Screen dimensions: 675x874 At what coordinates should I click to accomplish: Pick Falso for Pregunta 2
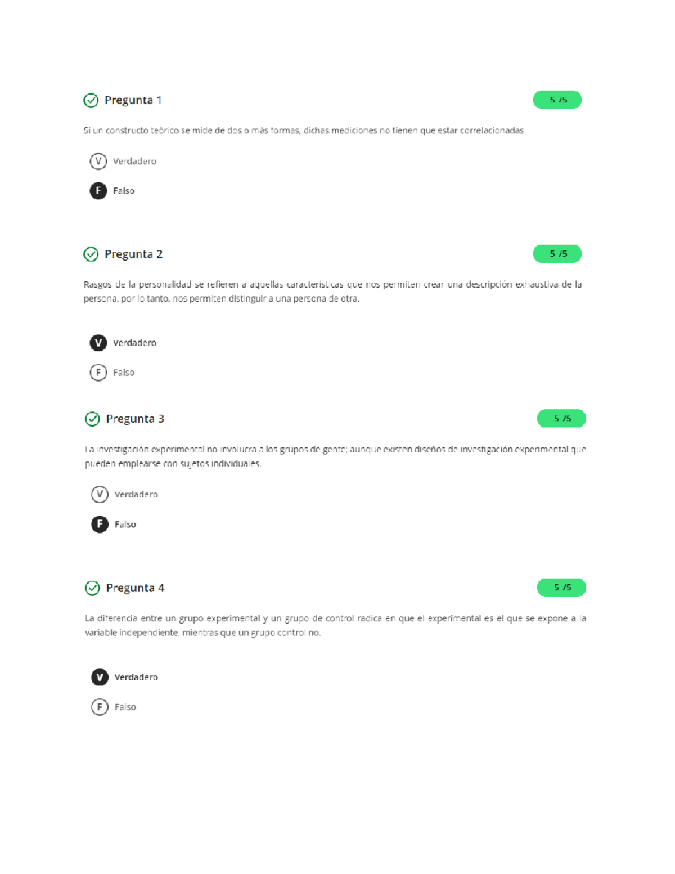(98, 373)
